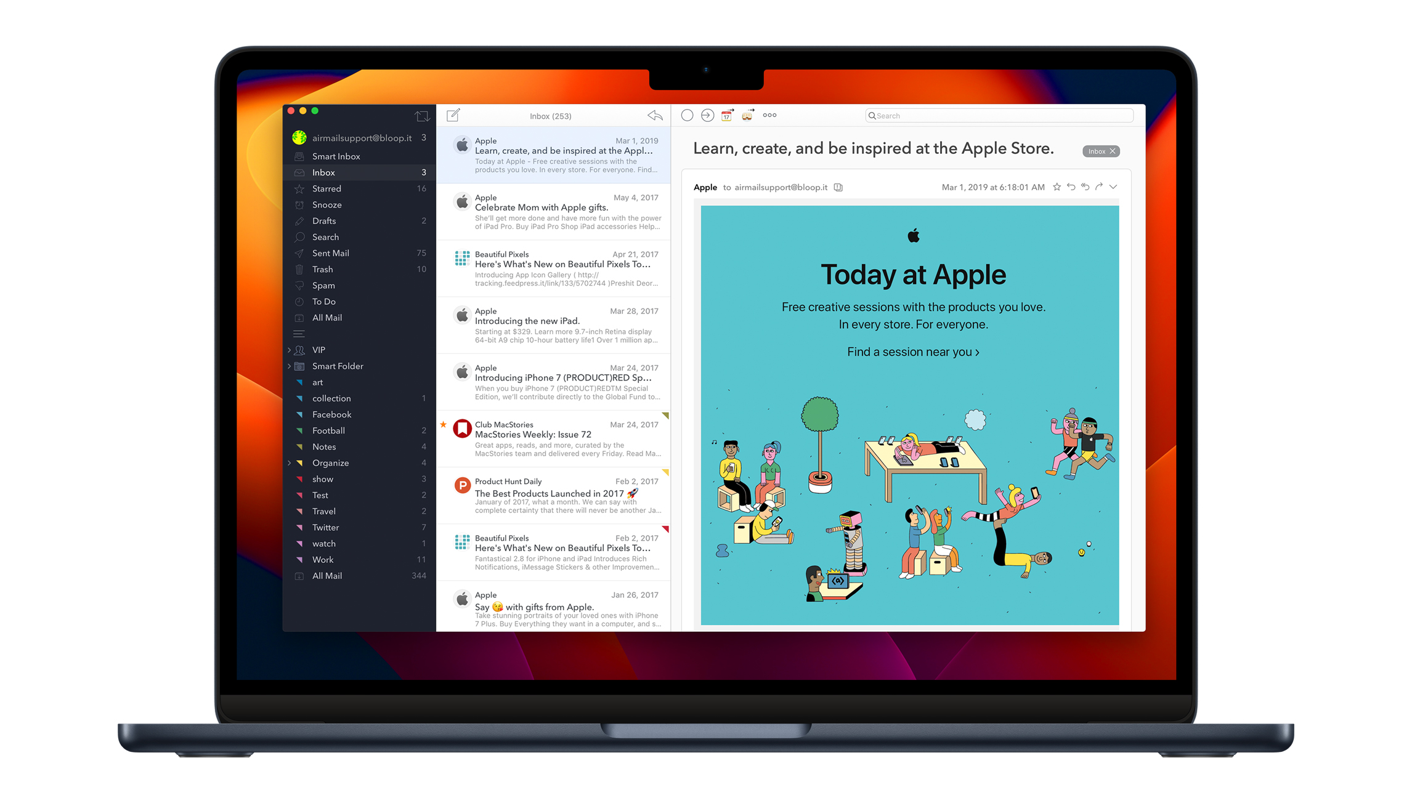Click the overflow actions icon (three dots)
The height and width of the screenshot is (803, 1412).
click(767, 116)
